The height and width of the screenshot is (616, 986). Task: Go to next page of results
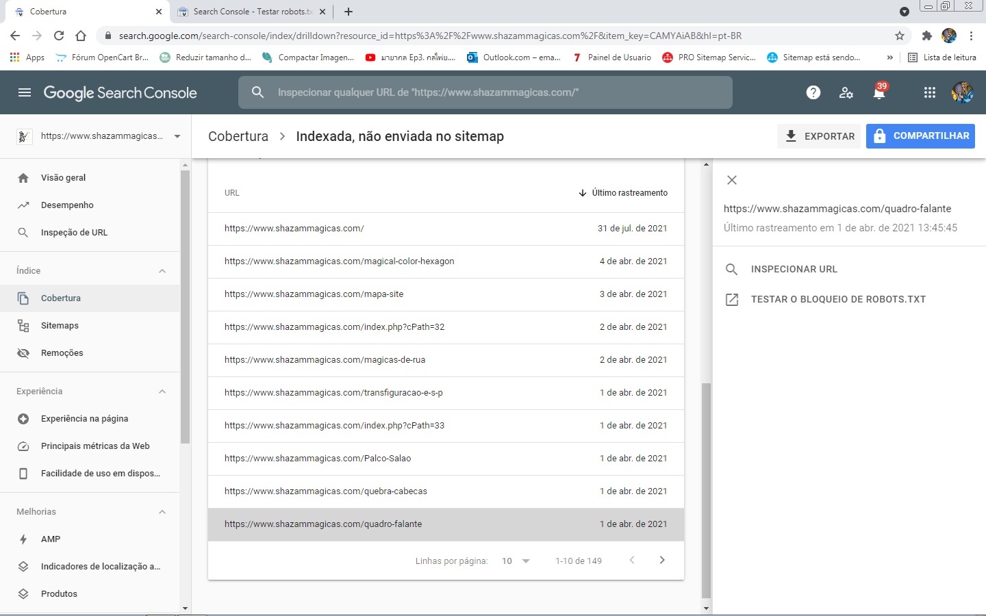coord(662,560)
